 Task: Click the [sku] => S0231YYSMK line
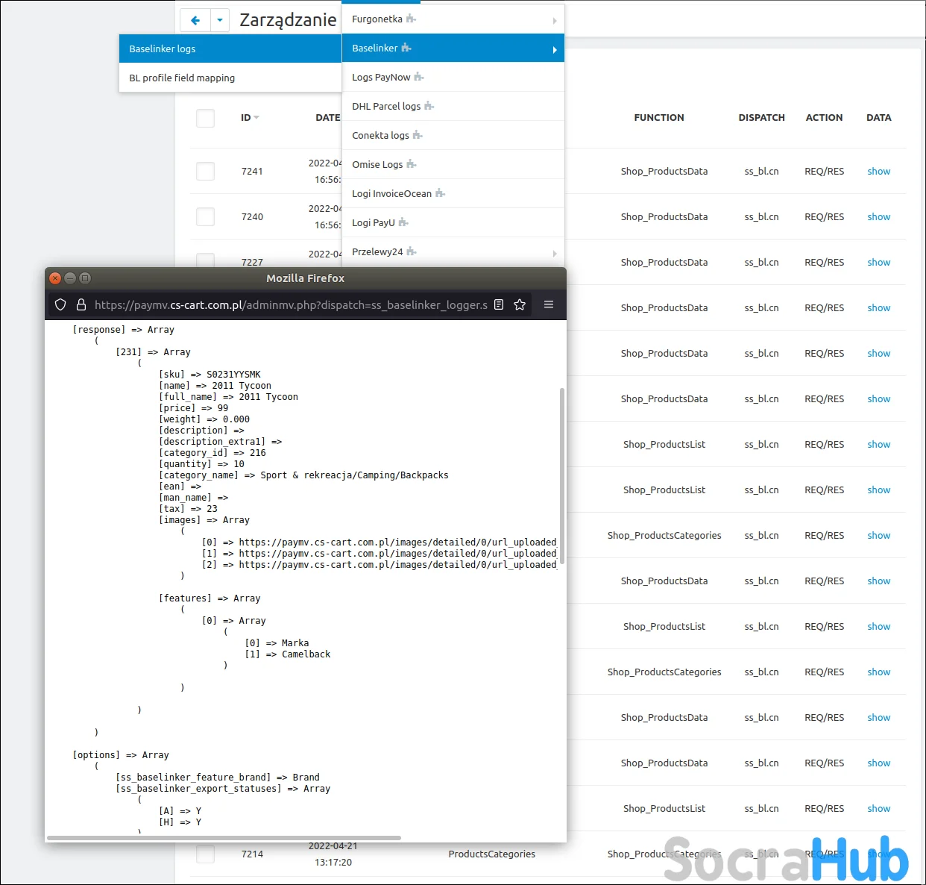(210, 375)
